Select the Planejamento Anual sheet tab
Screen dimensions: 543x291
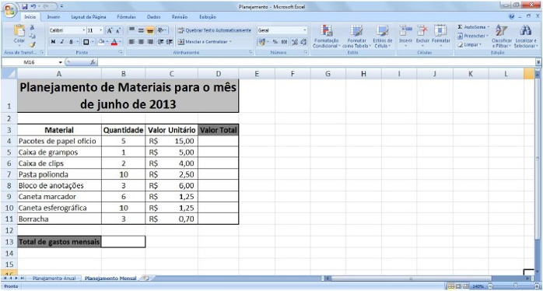coord(54,279)
